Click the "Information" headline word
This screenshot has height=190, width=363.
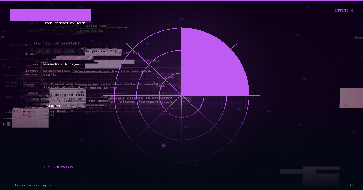coord(52,106)
